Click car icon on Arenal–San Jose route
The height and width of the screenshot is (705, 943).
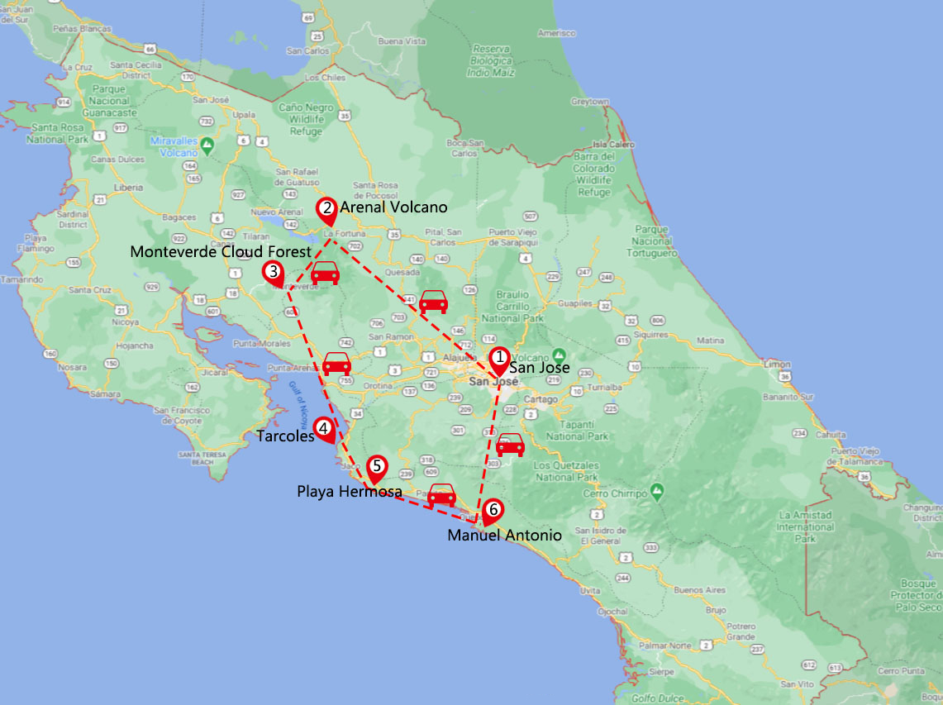(x=433, y=302)
